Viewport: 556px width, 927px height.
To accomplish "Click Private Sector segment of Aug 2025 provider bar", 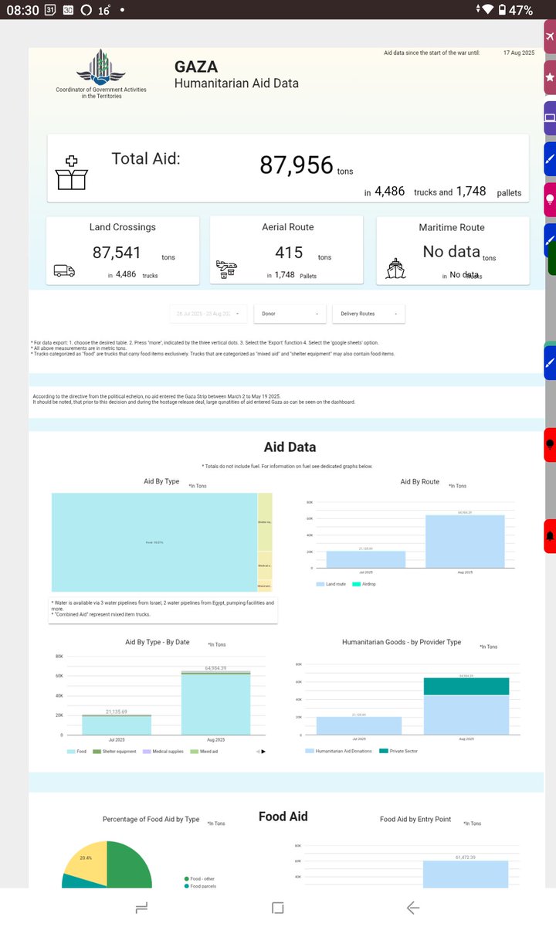I will click(465, 686).
